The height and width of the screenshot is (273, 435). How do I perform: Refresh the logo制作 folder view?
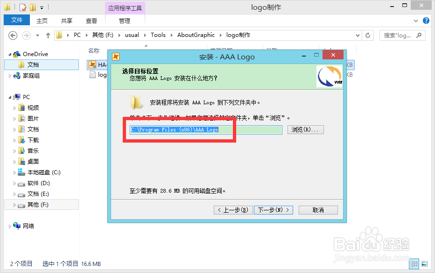tap(368, 35)
